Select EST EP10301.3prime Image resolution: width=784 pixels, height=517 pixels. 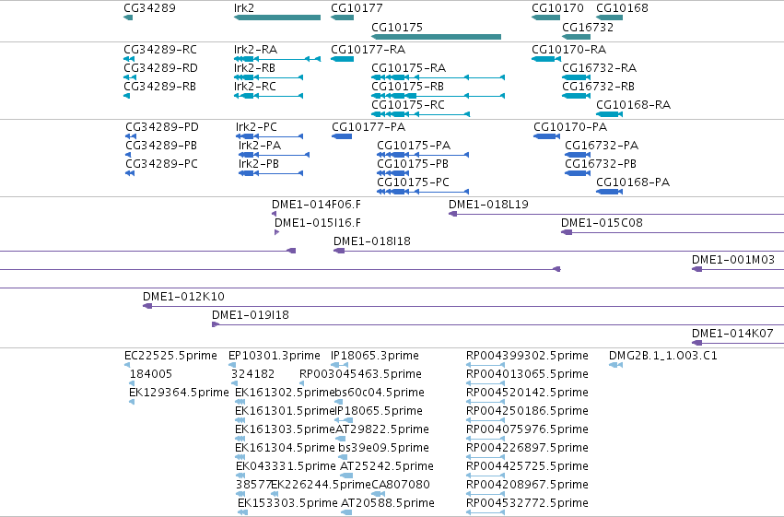pyautogui.click(x=274, y=356)
